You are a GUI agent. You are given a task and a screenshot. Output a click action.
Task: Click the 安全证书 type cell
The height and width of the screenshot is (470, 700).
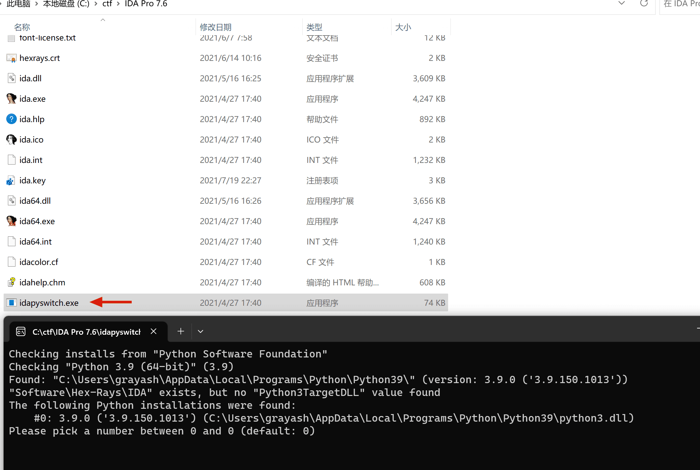[322, 58]
